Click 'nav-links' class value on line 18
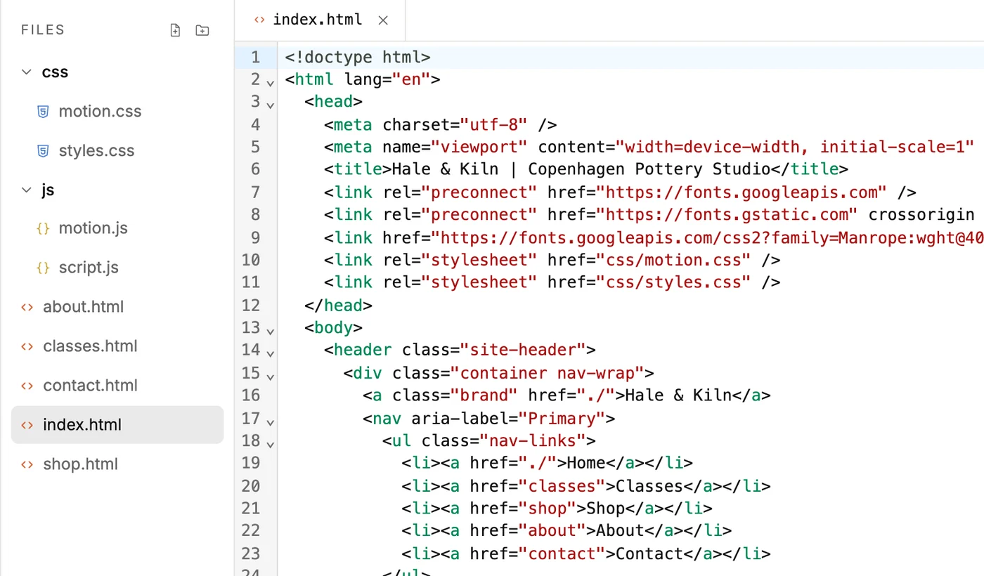Screen dimensions: 984x576 533,441
